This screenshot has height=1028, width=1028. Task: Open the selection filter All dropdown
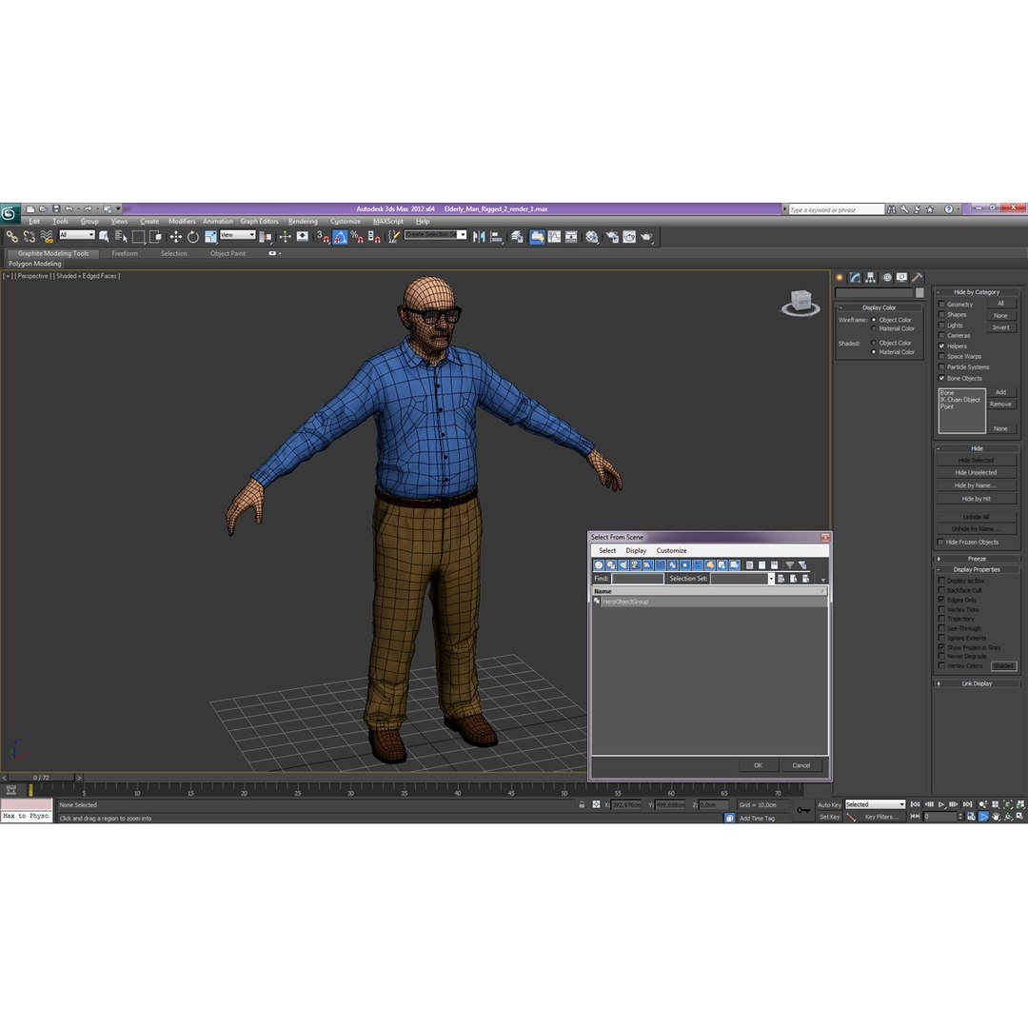(x=77, y=235)
